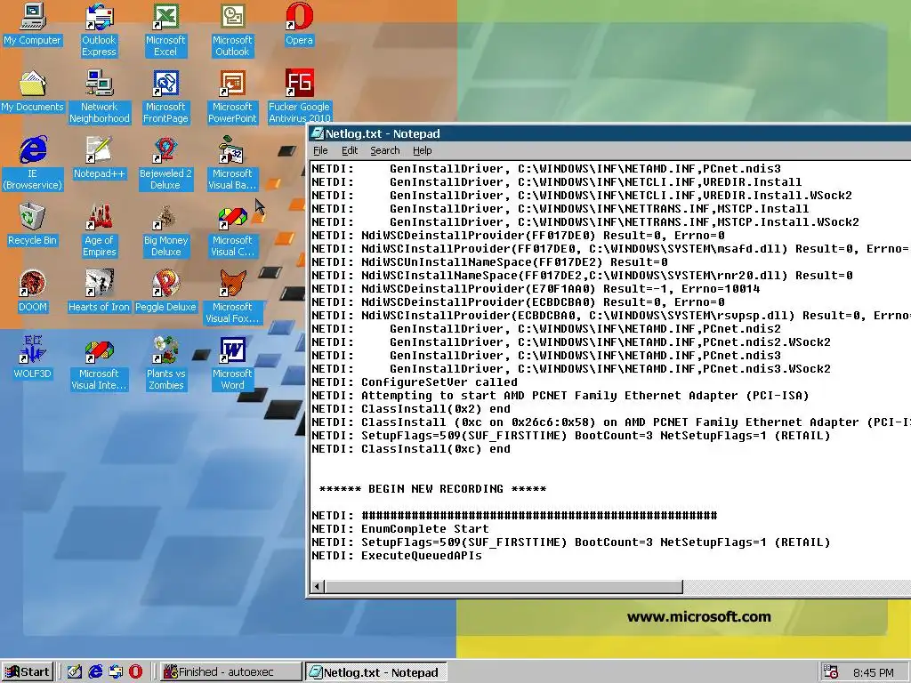Launch Internet Explorer from quick launch
This screenshot has width=911, height=683.
coord(95,672)
